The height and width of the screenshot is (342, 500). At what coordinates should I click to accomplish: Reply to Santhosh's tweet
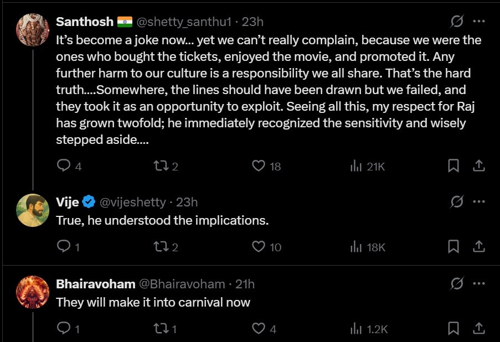point(64,165)
